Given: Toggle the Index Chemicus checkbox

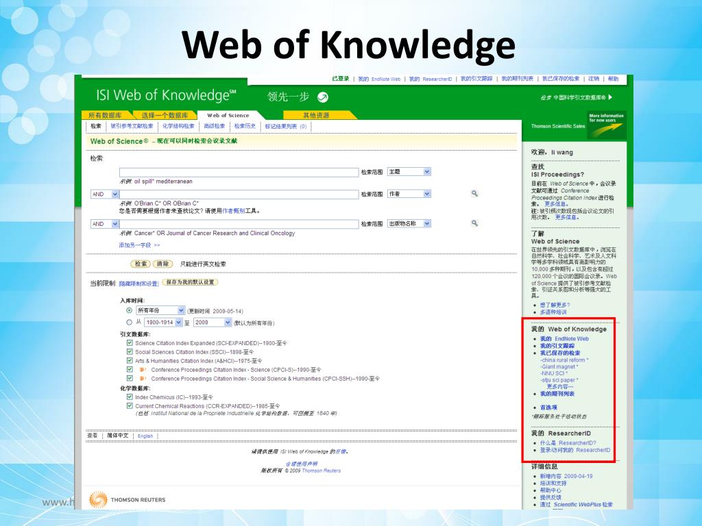Looking at the screenshot, I should tap(130, 397).
